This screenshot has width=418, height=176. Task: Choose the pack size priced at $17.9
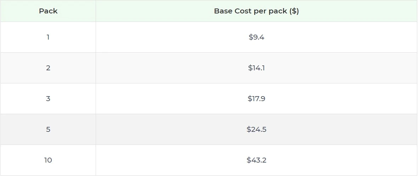click(48, 99)
